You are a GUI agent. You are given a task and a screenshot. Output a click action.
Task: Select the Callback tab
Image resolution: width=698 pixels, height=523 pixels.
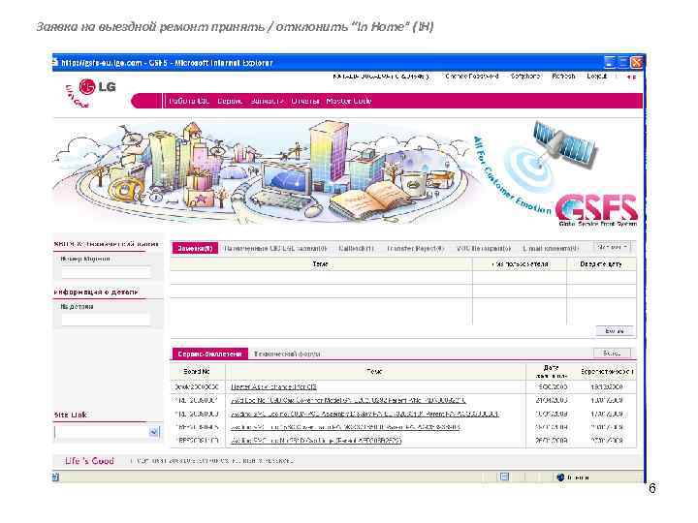tap(356, 248)
